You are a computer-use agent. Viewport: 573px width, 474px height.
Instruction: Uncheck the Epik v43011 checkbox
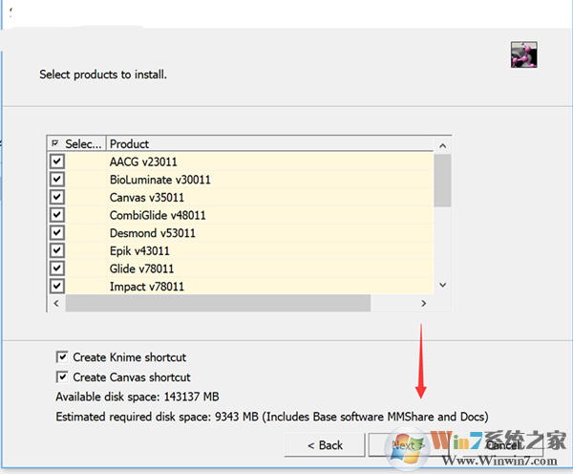click(57, 250)
